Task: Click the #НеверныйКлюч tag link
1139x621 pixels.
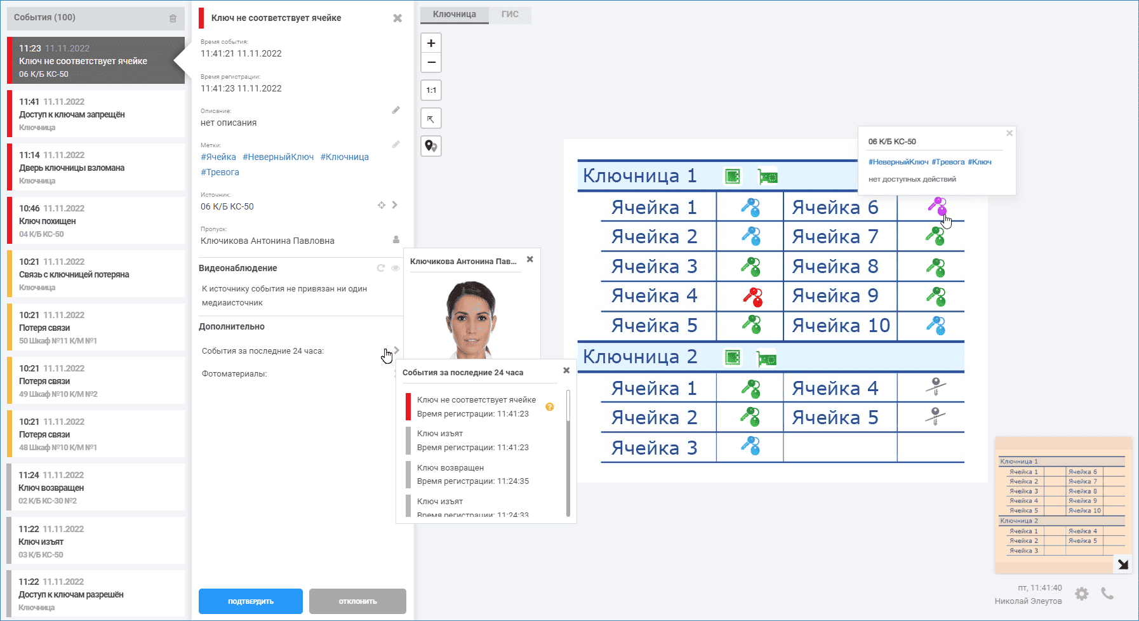Action: (278, 157)
